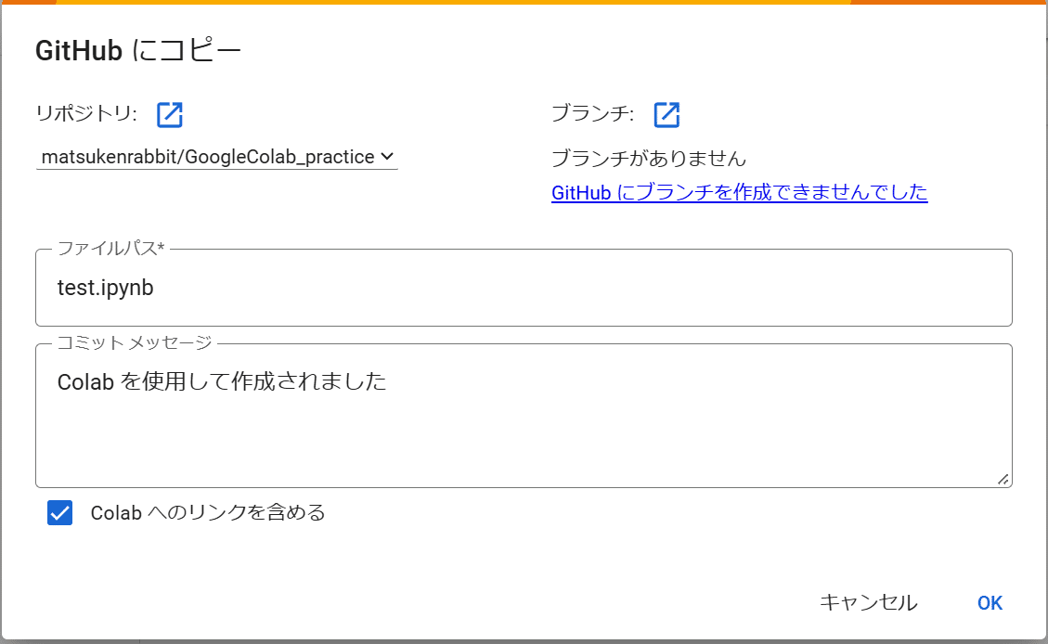1048x644 pixels.
Task: Cancel the GitHub copy dialog
Action: [x=868, y=602]
